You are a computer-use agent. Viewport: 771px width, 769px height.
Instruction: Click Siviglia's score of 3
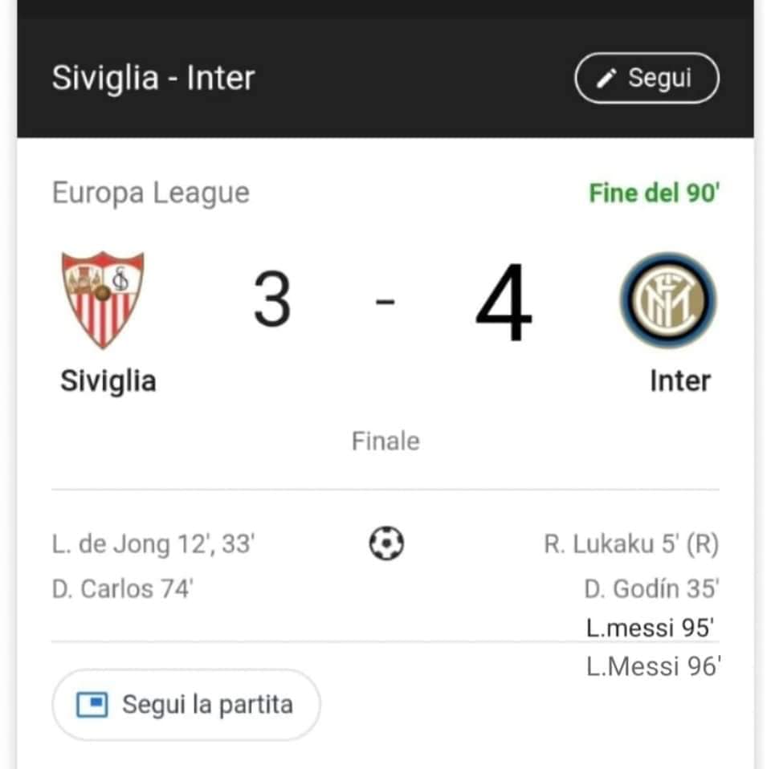point(272,300)
